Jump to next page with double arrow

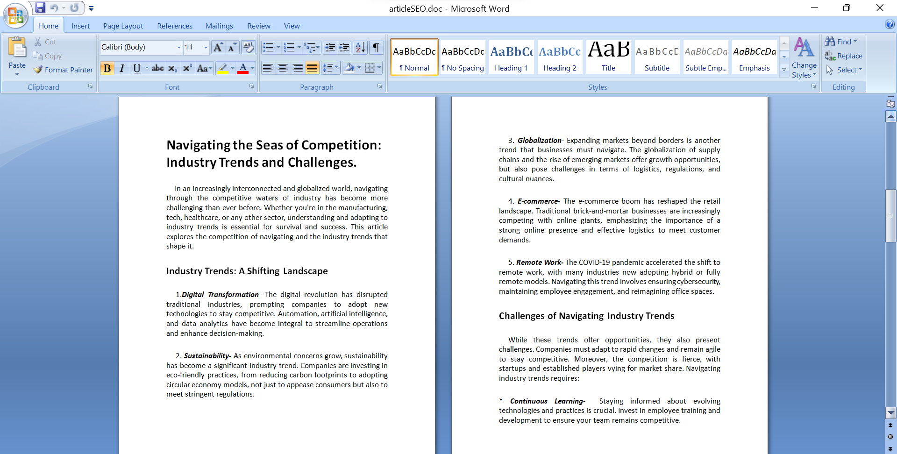(890, 448)
